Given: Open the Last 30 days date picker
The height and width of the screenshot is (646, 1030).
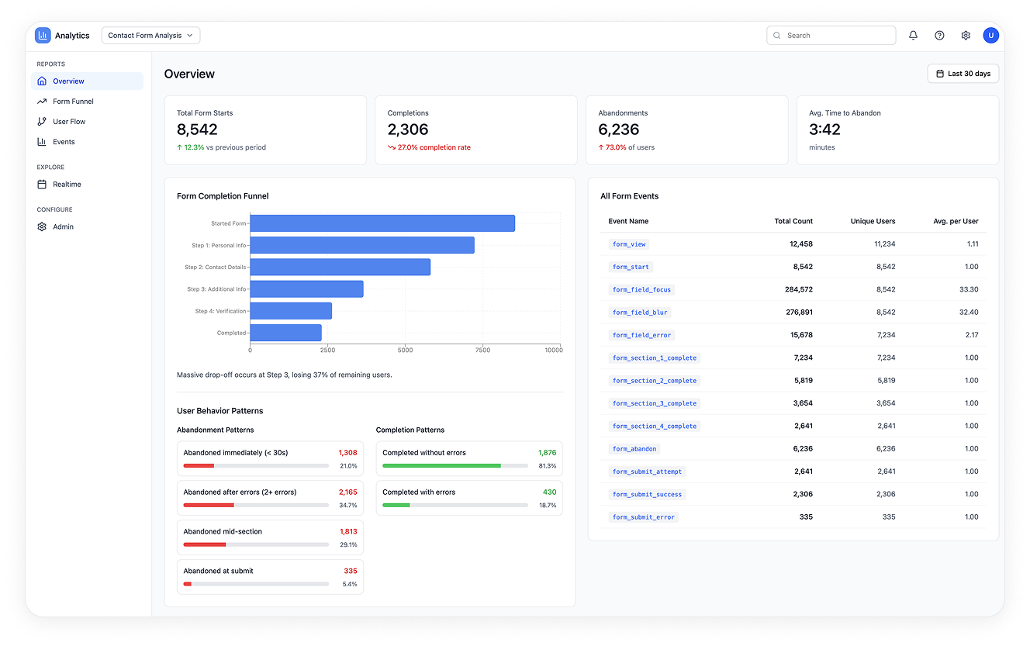Looking at the screenshot, I should (963, 74).
